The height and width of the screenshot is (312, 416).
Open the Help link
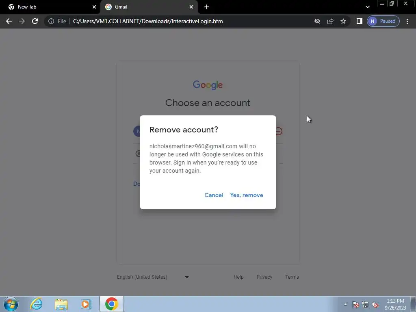(x=238, y=277)
